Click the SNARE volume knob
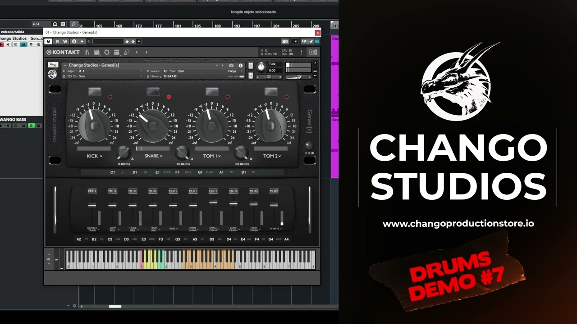Viewport: 577px width, 324px height. click(x=153, y=126)
